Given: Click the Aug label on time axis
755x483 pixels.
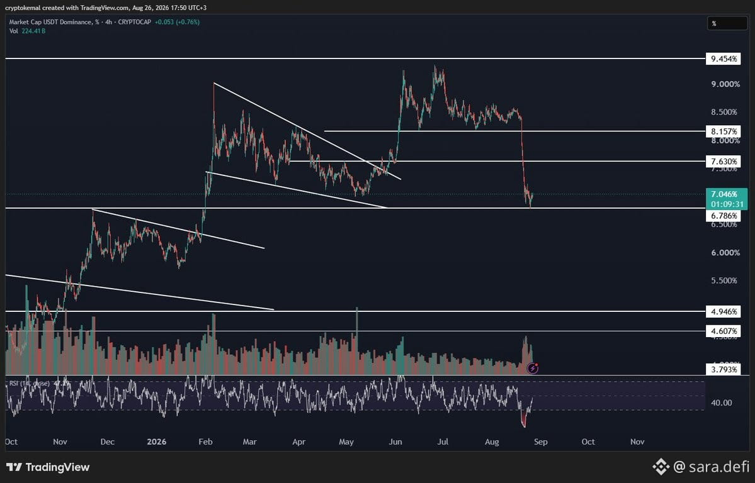Looking at the screenshot, I should (492, 441).
